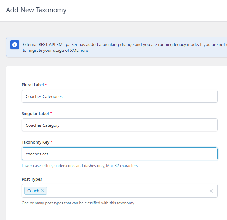
Task: Click the Coach tag label
Action: [33, 191]
